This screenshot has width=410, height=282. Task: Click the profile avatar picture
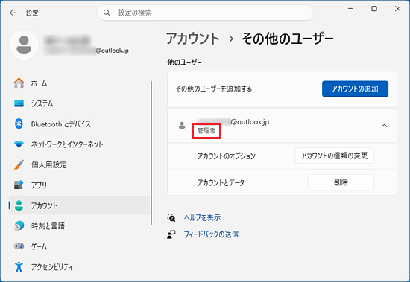pos(24,45)
